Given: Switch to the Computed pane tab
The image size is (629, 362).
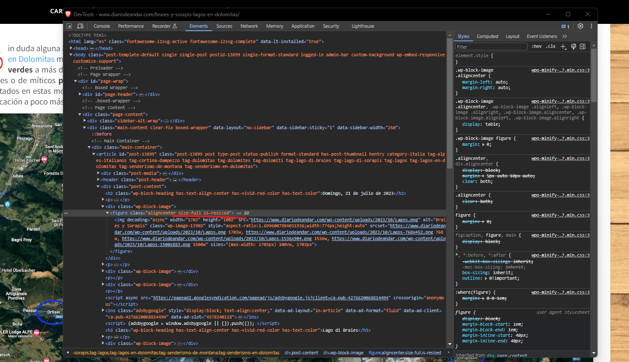Looking at the screenshot, I should click(488, 36).
